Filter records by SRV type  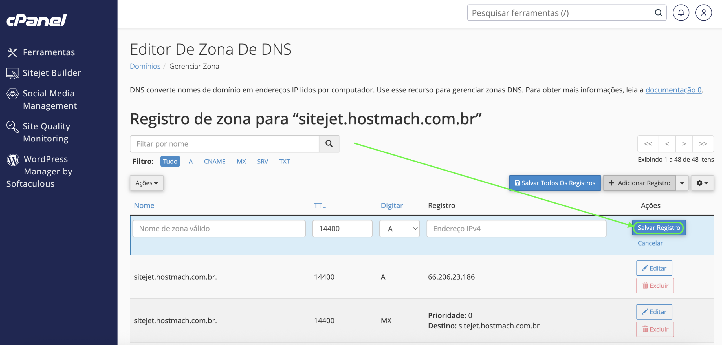(x=262, y=162)
